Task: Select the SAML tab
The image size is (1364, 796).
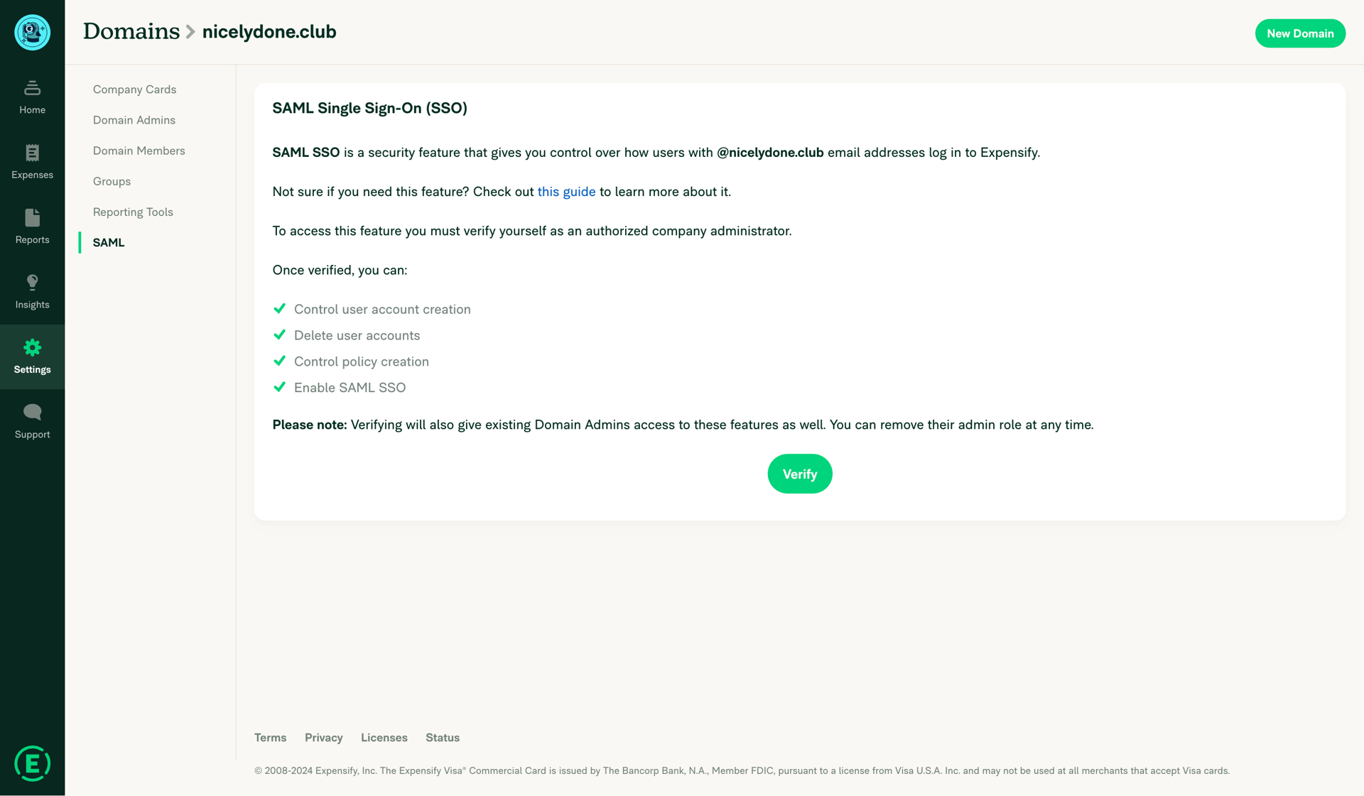Action: tap(108, 242)
